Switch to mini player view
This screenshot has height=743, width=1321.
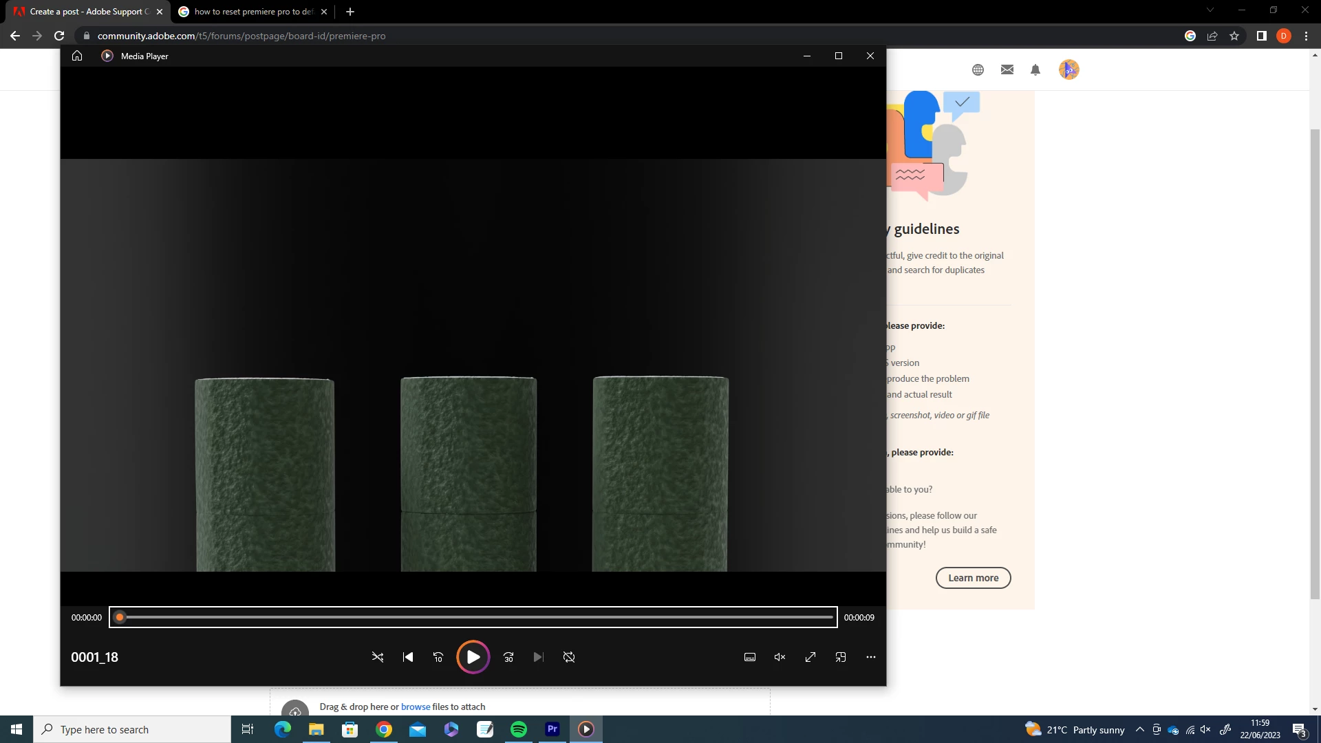pyautogui.click(x=841, y=657)
